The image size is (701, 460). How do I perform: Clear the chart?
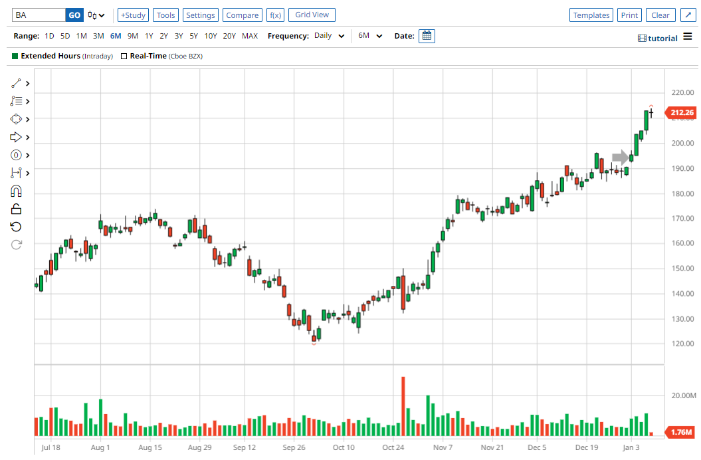coord(660,15)
